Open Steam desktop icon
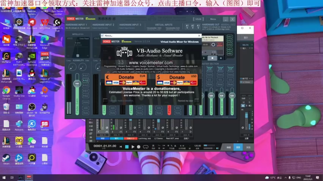323x181 pixels. pos(6,159)
